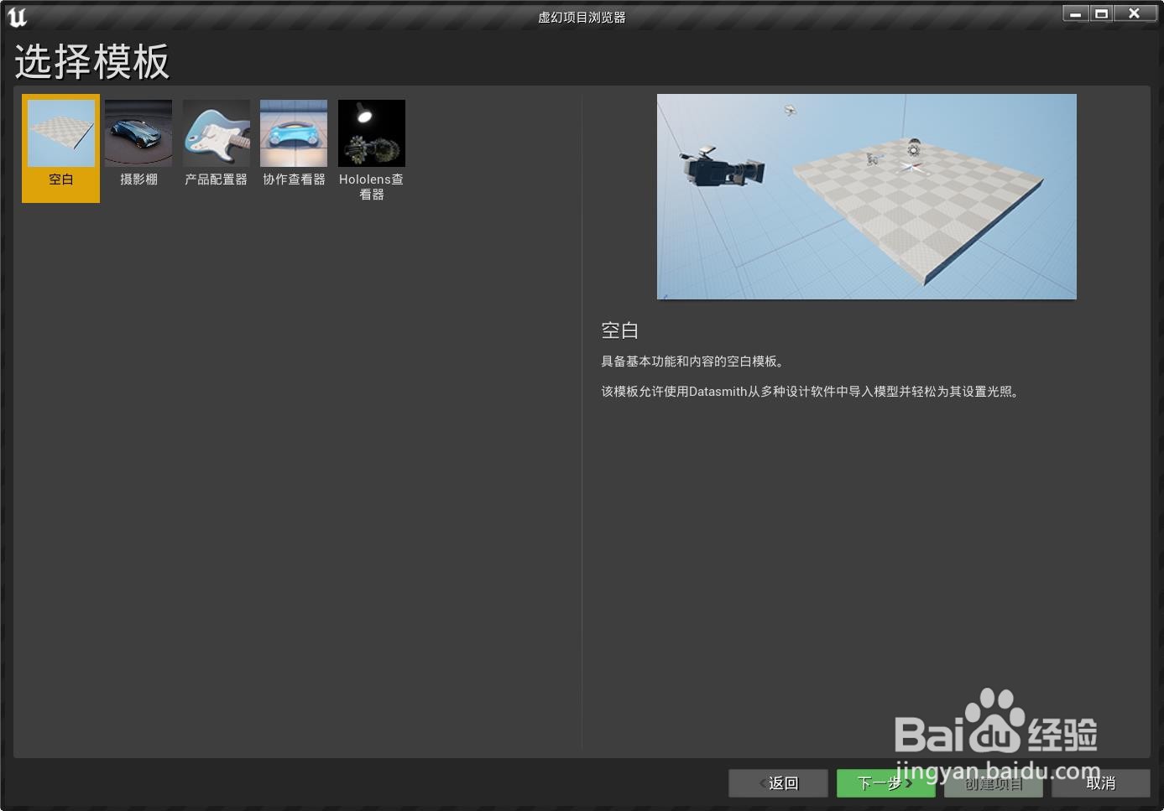Click the maximize button in the title bar

pos(1102,13)
